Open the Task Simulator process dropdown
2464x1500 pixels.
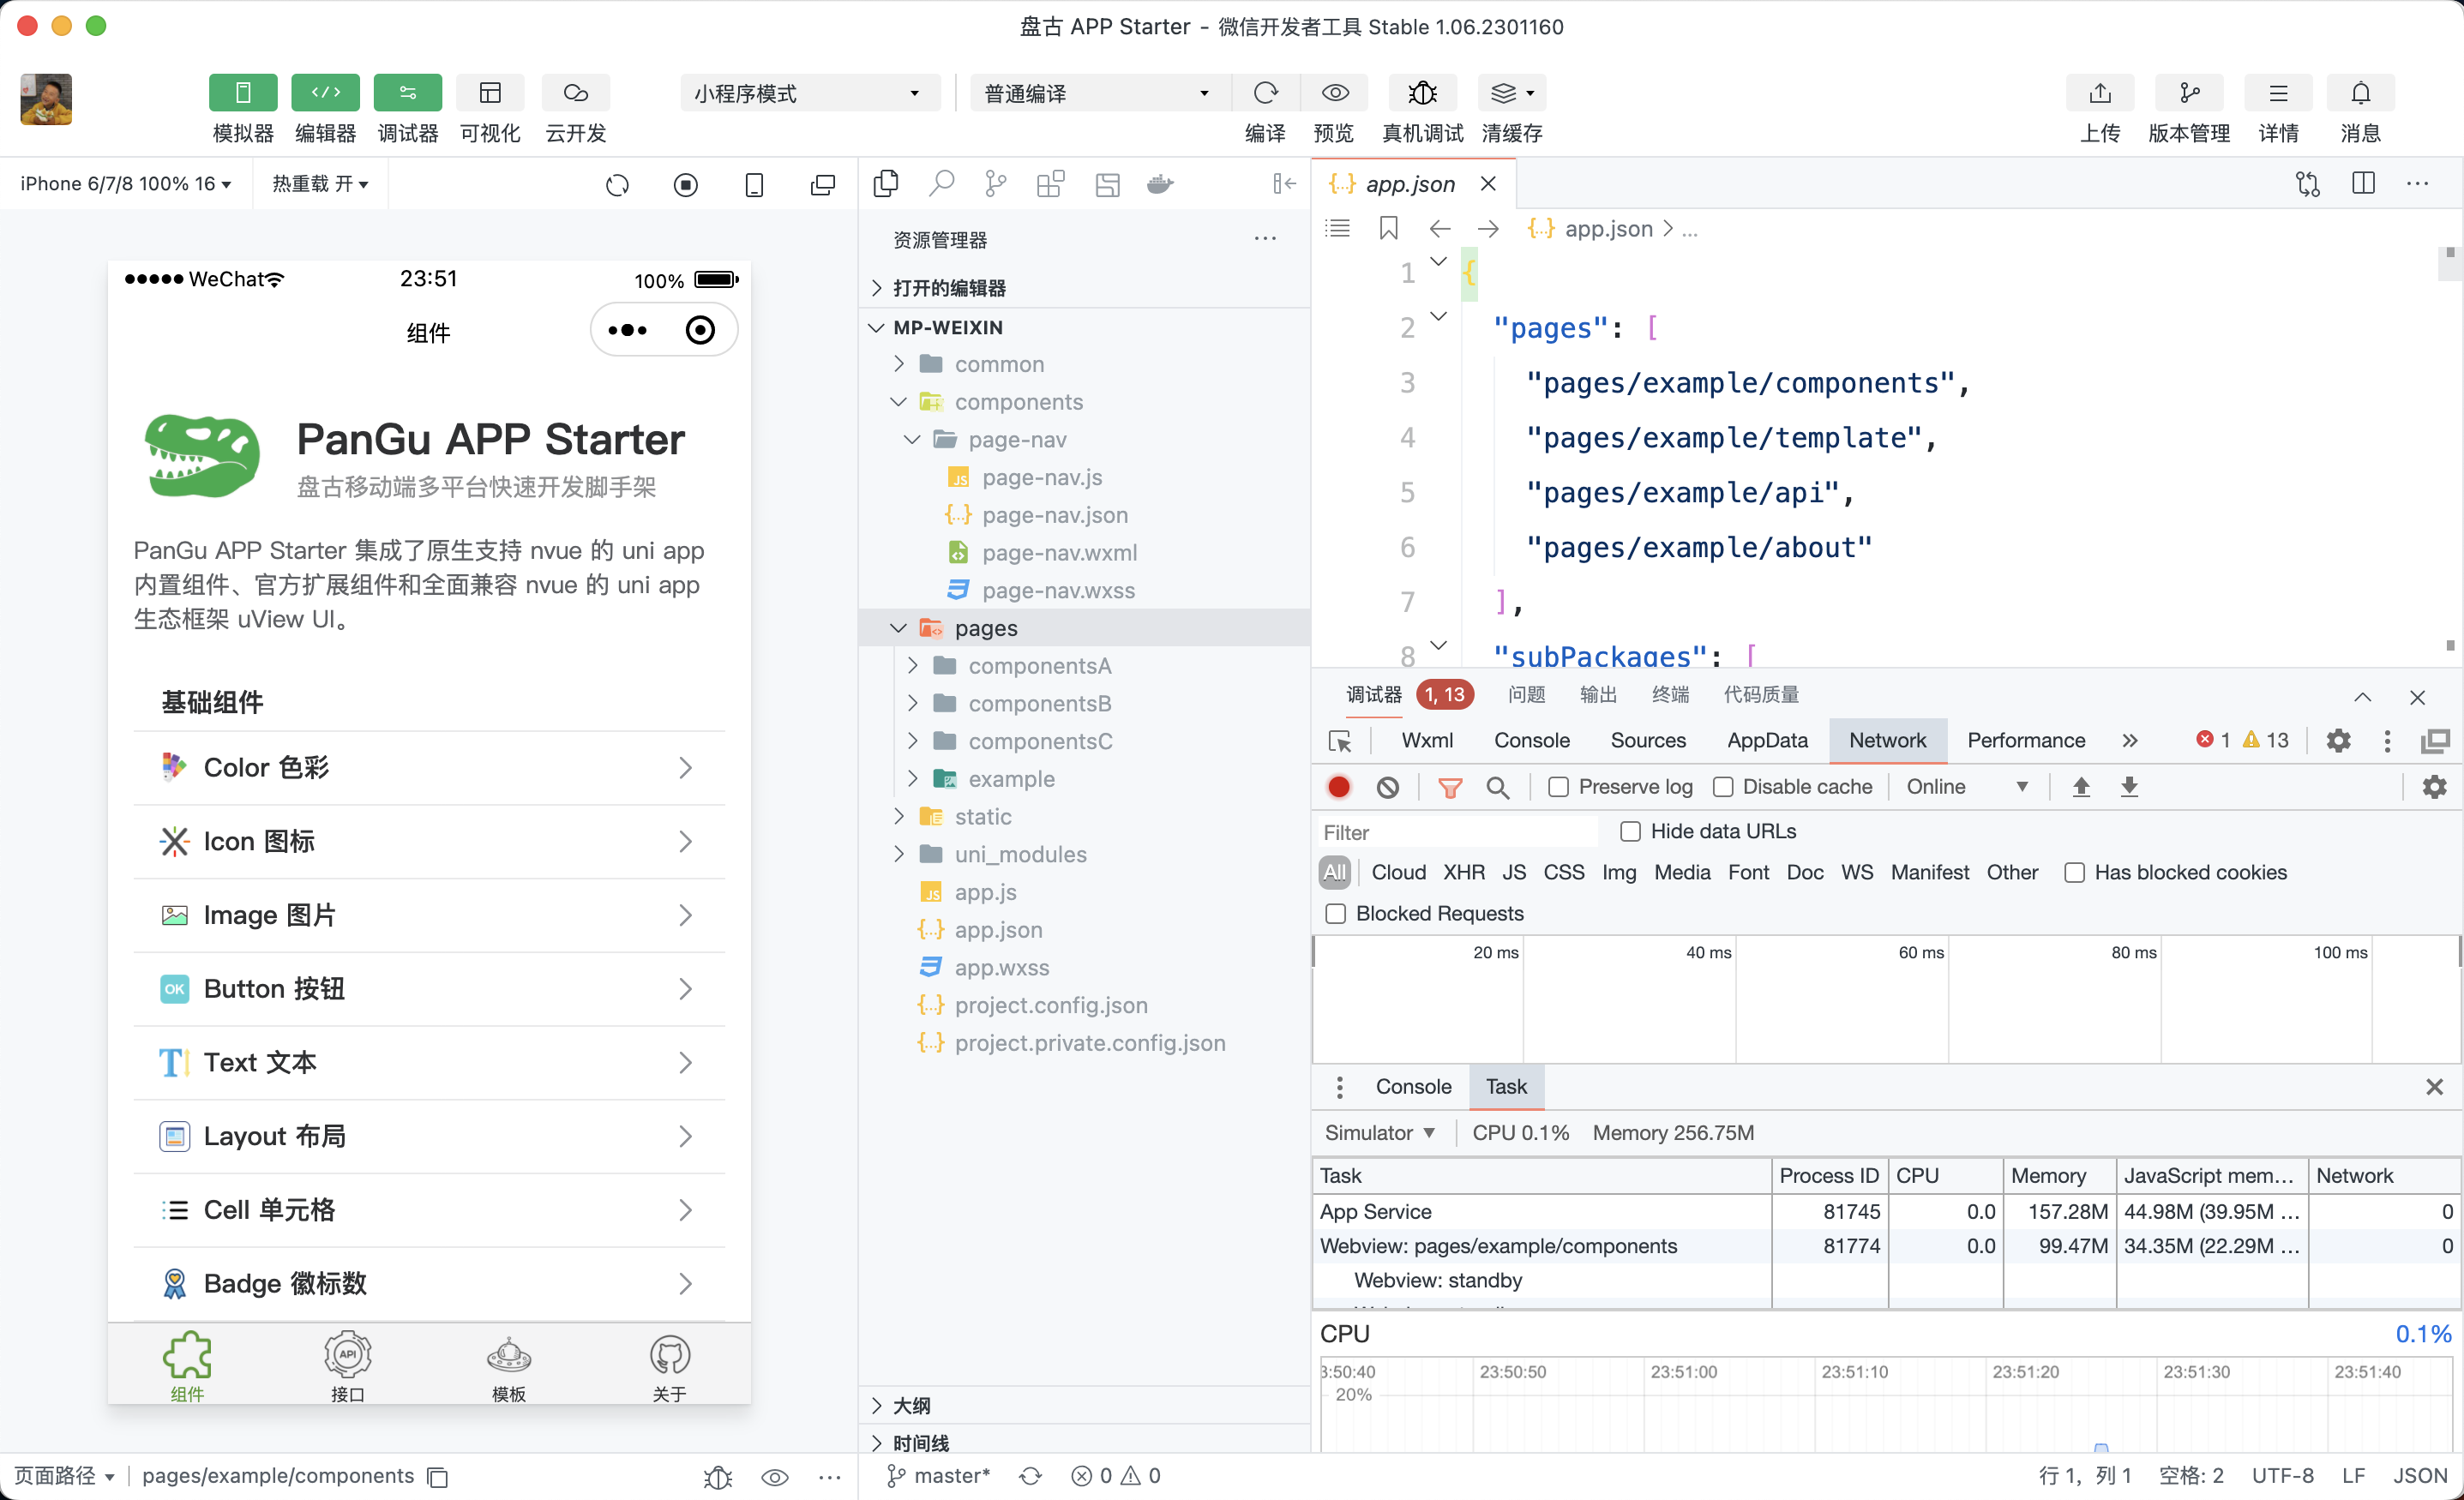pos(1380,1132)
